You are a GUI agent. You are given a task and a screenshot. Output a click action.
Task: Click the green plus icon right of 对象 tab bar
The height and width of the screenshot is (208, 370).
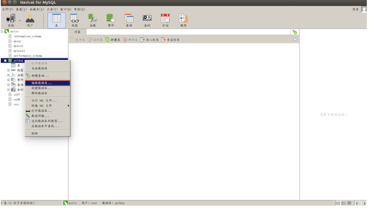coord(295,32)
